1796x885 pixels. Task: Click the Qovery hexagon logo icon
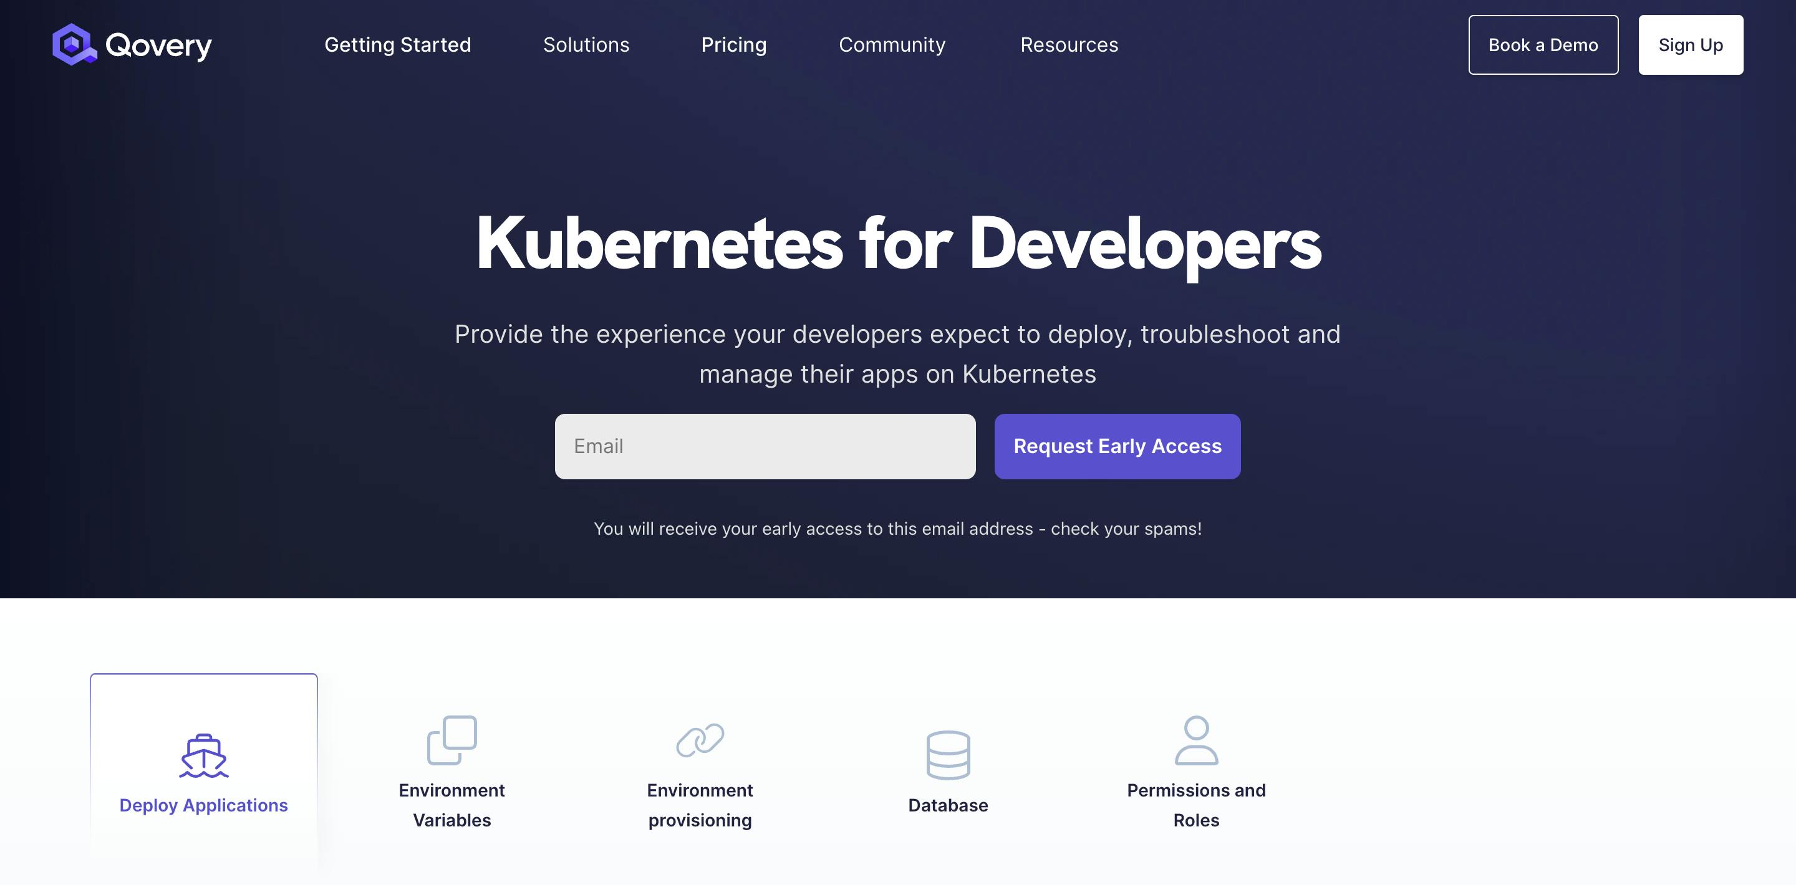[73, 44]
